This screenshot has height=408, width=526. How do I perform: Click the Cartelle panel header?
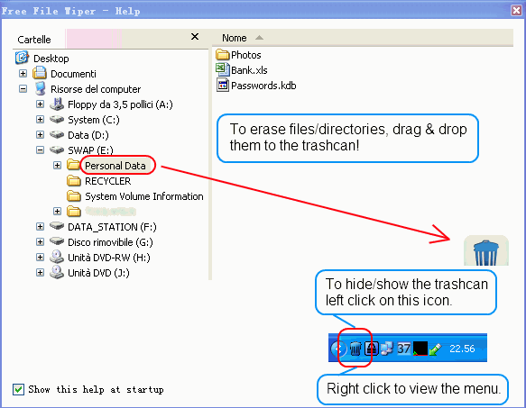tap(34, 40)
